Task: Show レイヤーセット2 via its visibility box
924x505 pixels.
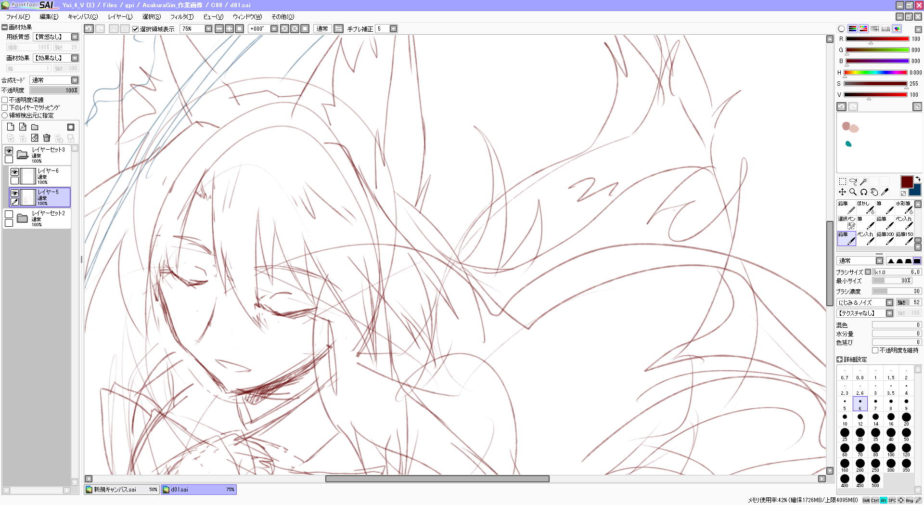Action: (9, 214)
